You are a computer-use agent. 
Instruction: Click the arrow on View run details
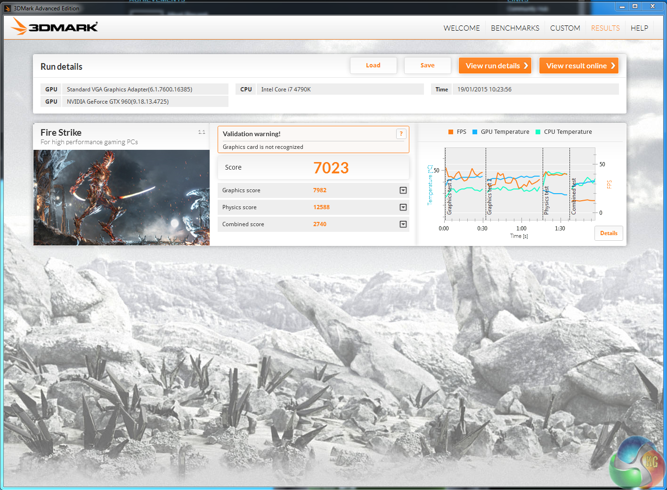tap(526, 66)
